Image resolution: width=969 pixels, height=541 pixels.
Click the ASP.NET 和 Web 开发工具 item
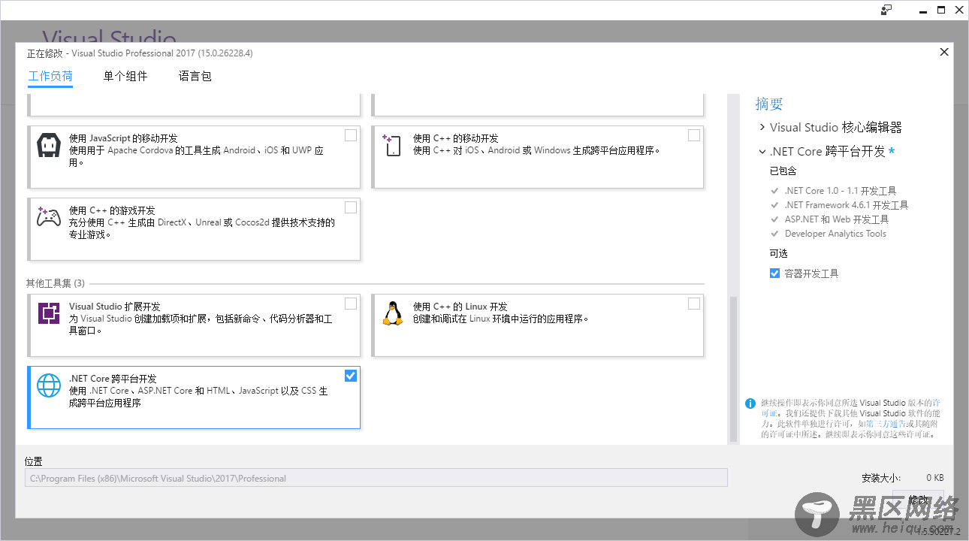pos(836,219)
